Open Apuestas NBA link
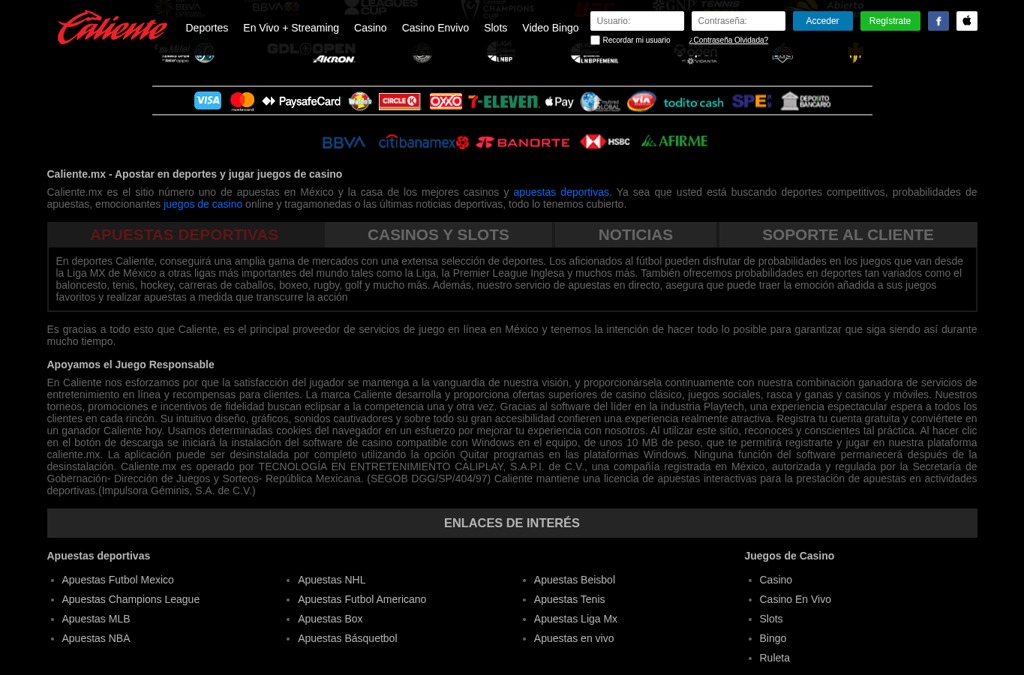The image size is (1024, 675). point(96,638)
